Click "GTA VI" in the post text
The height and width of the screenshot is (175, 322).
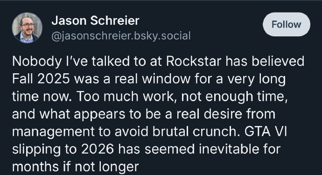(x=266, y=132)
